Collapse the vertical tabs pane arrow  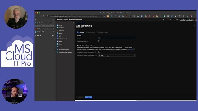point(53,20)
